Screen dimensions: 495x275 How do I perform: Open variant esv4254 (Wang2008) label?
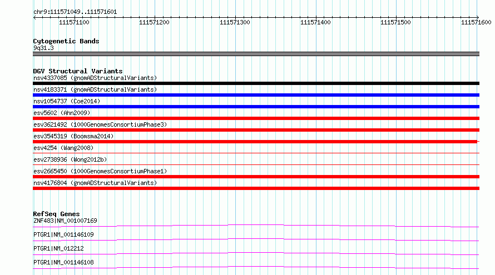tap(63, 148)
